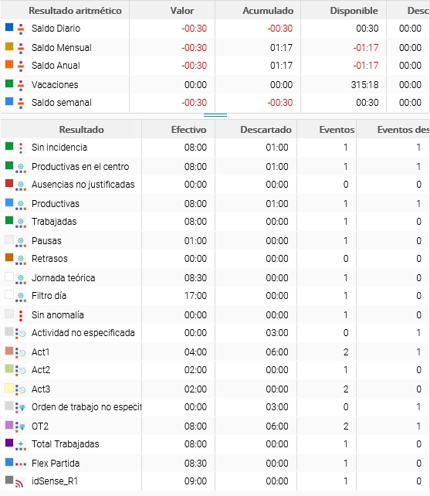Click the orange Saldo Anual color swatch
Screen dimensions: 430x496
9,64
